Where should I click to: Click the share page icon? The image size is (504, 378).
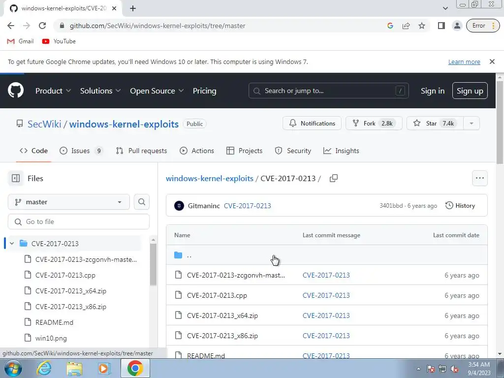pyautogui.click(x=406, y=26)
